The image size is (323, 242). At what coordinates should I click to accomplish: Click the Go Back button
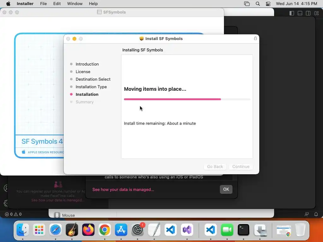pyautogui.click(x=215, y=166)
